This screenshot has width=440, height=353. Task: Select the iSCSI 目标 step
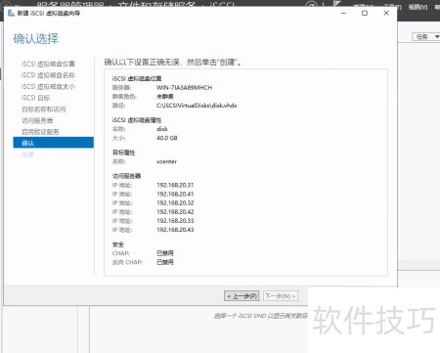click(x=35, y=98)
